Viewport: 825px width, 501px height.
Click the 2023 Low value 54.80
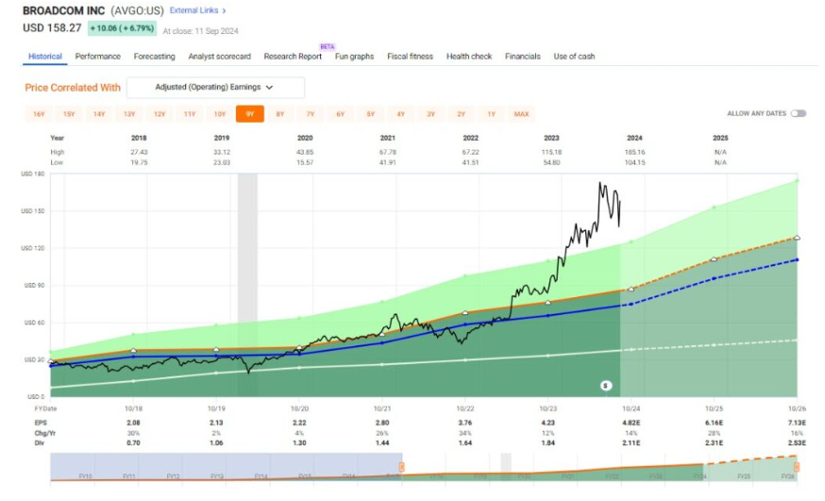pyautogui.click(x=551, y=162)
